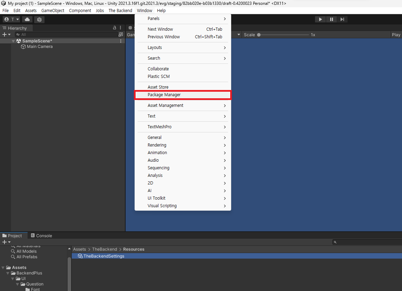This screenshot has width=402, height=291.
Task: Expand the Rendering submenu
Action: [x=183, y=145]
